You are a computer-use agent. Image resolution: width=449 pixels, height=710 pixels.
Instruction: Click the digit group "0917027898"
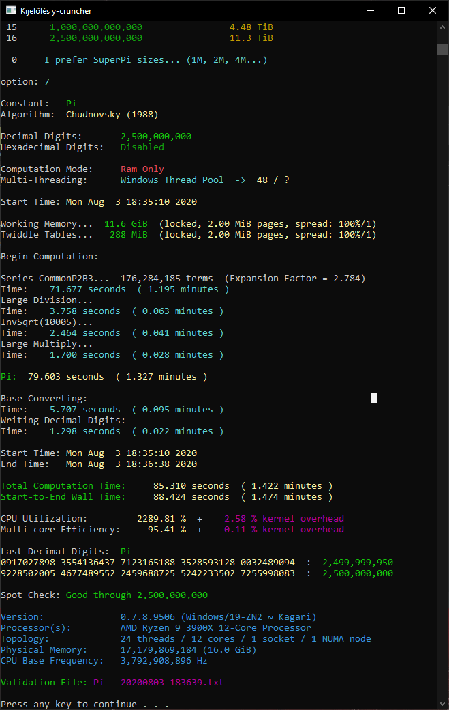28,563
